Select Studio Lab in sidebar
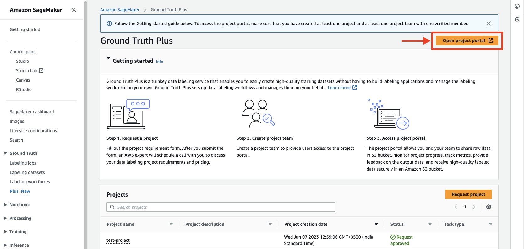The image size is (524, 249). tap(27, 71)
